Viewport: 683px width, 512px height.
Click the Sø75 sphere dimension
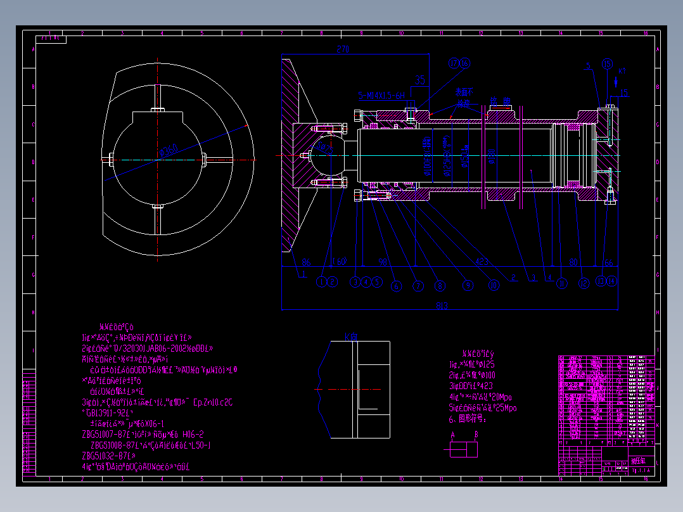(x=324, y=147)
